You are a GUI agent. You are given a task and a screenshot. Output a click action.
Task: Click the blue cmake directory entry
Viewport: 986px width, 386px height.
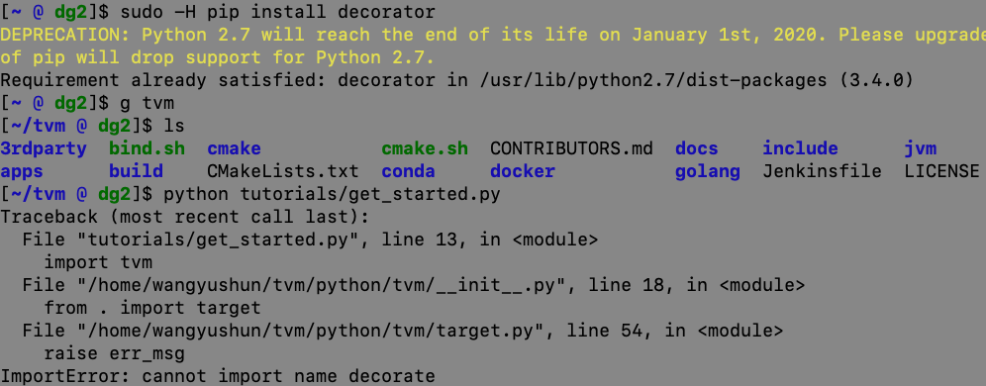coord(234,149)
